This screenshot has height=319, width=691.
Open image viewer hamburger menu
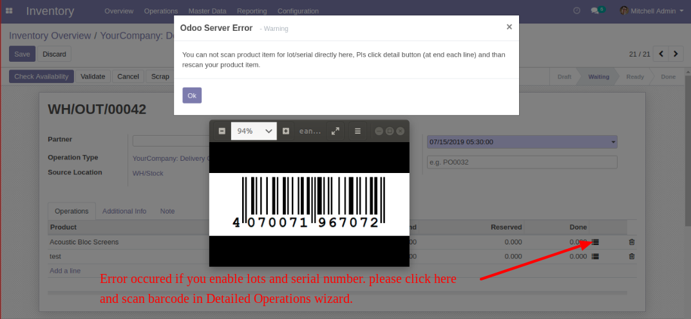[358, 131]
